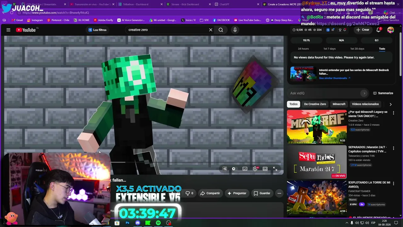The width and height of the screenshot is (403, 227).
Task: Click the Guardar button
Action: point(262,193)
